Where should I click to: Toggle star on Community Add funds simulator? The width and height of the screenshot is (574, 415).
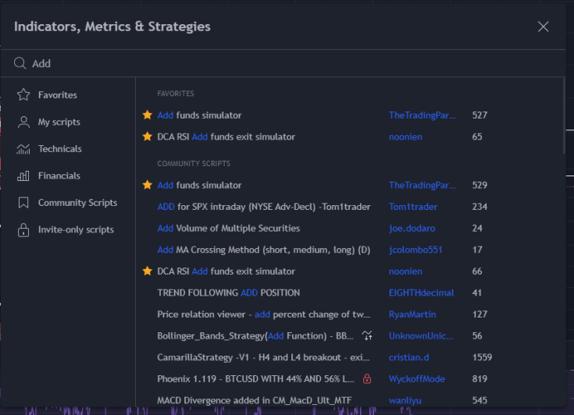tap(148, 185)
